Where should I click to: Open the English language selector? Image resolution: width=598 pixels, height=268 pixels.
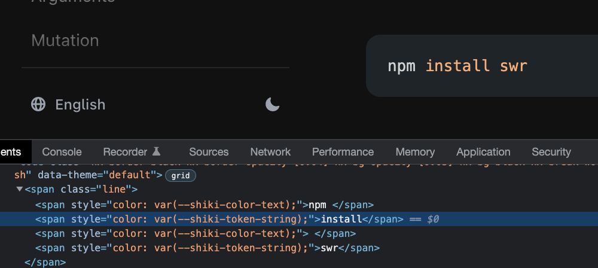(68, 104)
